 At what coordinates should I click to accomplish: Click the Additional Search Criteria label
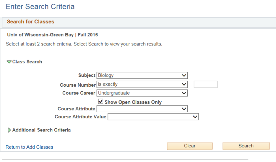pos(41,130)
